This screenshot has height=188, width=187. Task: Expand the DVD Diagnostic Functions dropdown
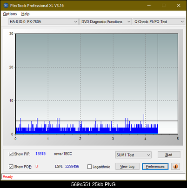(x=106, y=22)
